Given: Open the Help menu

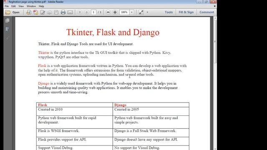Looking at the screenshot, I should (41, 6).
